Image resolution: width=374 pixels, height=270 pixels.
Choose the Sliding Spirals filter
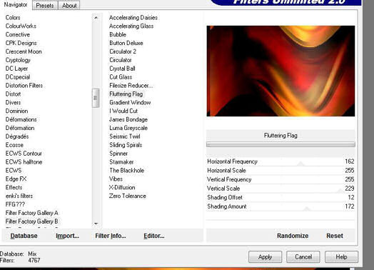pos(126,145)
